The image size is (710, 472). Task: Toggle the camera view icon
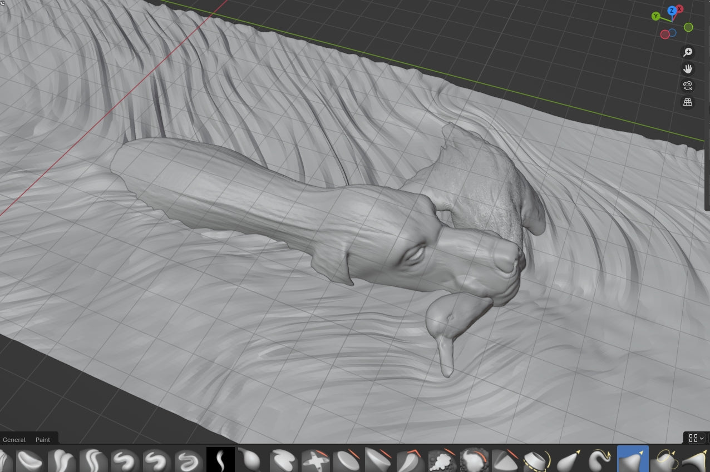(688, 86)
